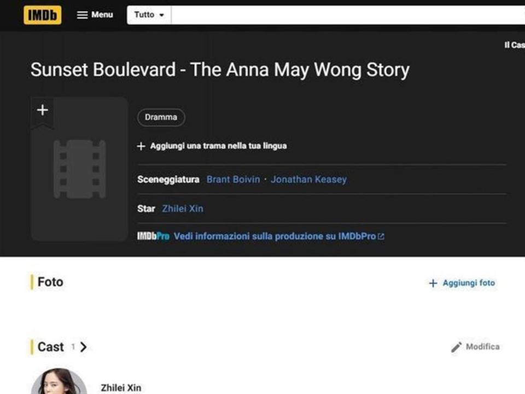This screenshot has height=394, width=525.
Task: Open writer Brant Boivin's page
Action: [233, 180]
